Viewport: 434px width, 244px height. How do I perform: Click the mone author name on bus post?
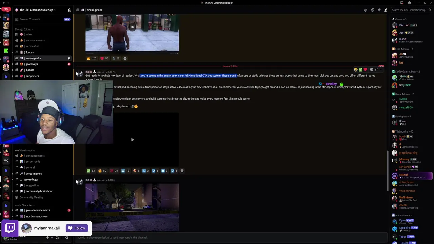88,72
